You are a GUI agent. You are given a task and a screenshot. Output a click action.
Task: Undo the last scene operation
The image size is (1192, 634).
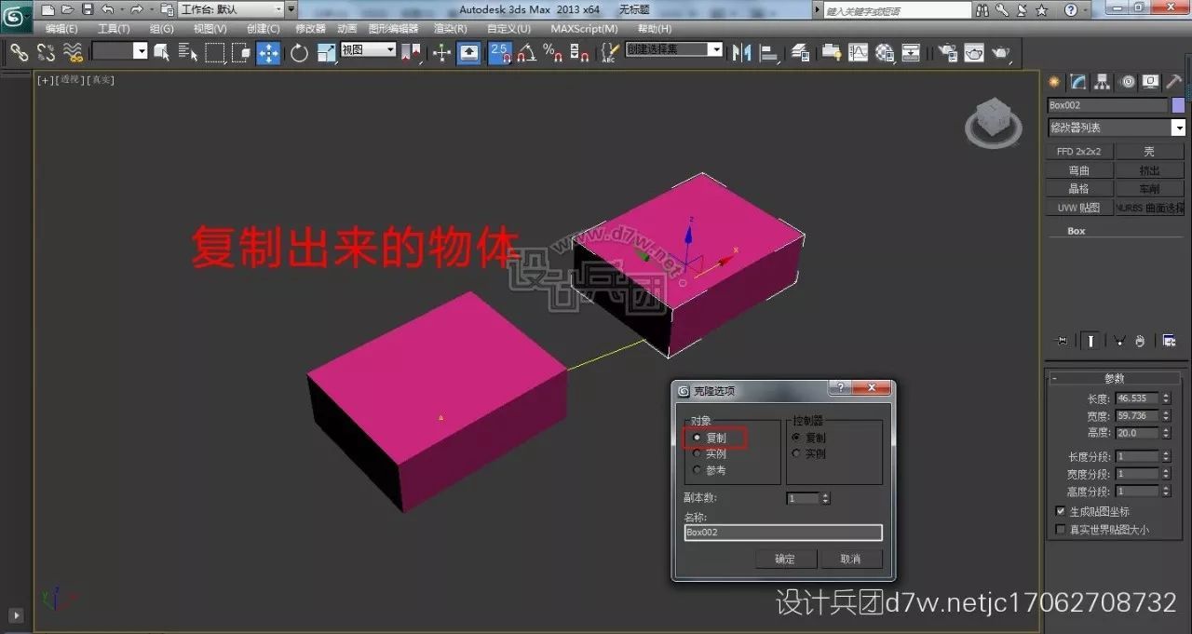coord(107,9)
